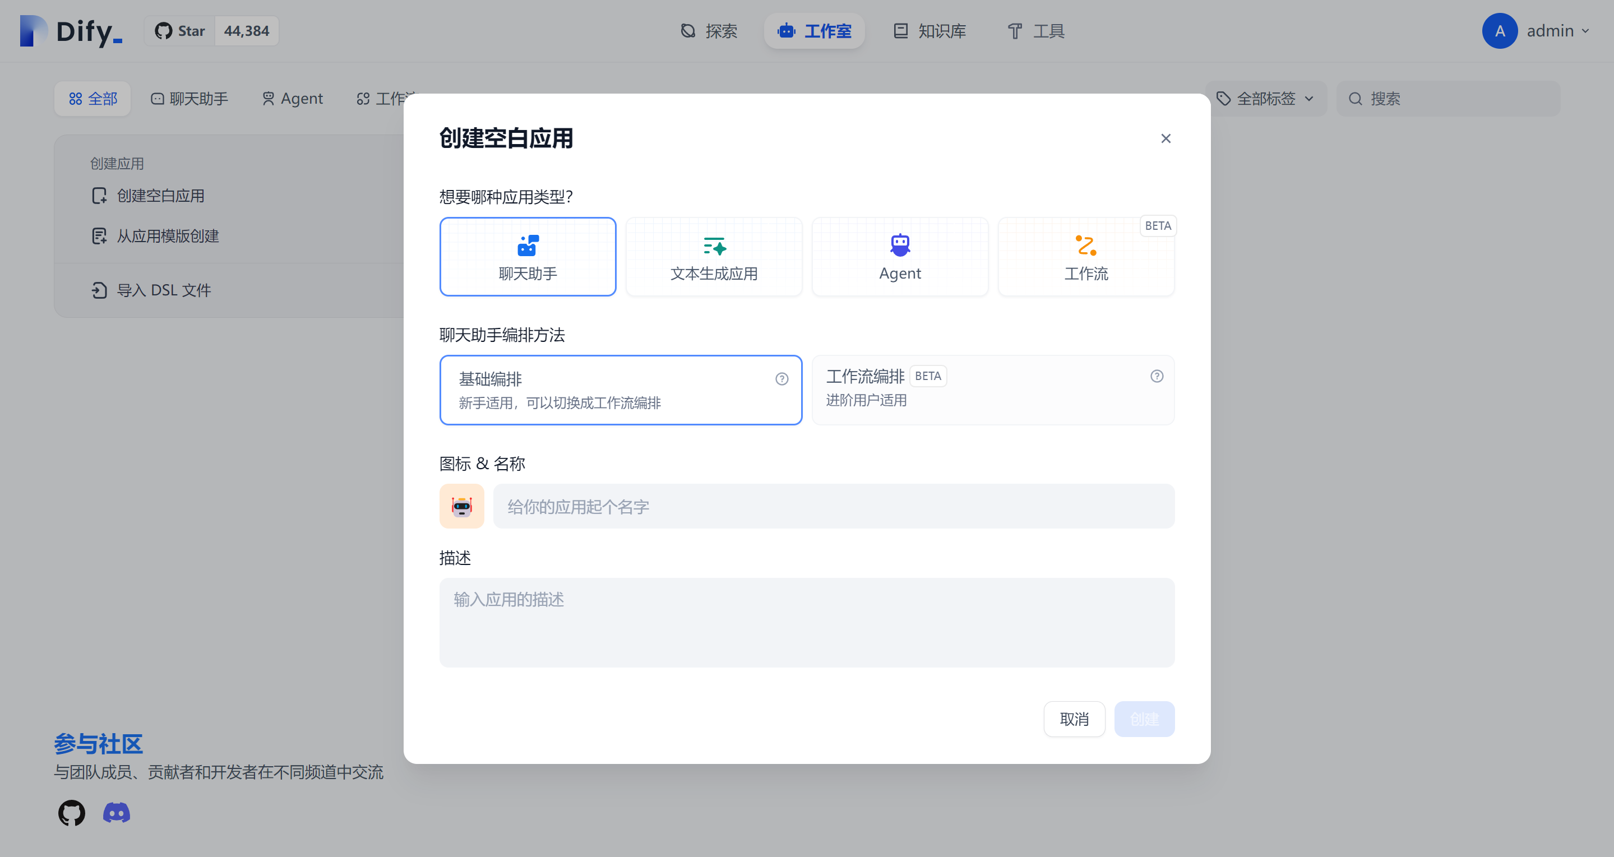Screen dimensions: 1614x857
Task: Open the GitHub community icon
Action: pyautogui.click(x=71, y=813)
